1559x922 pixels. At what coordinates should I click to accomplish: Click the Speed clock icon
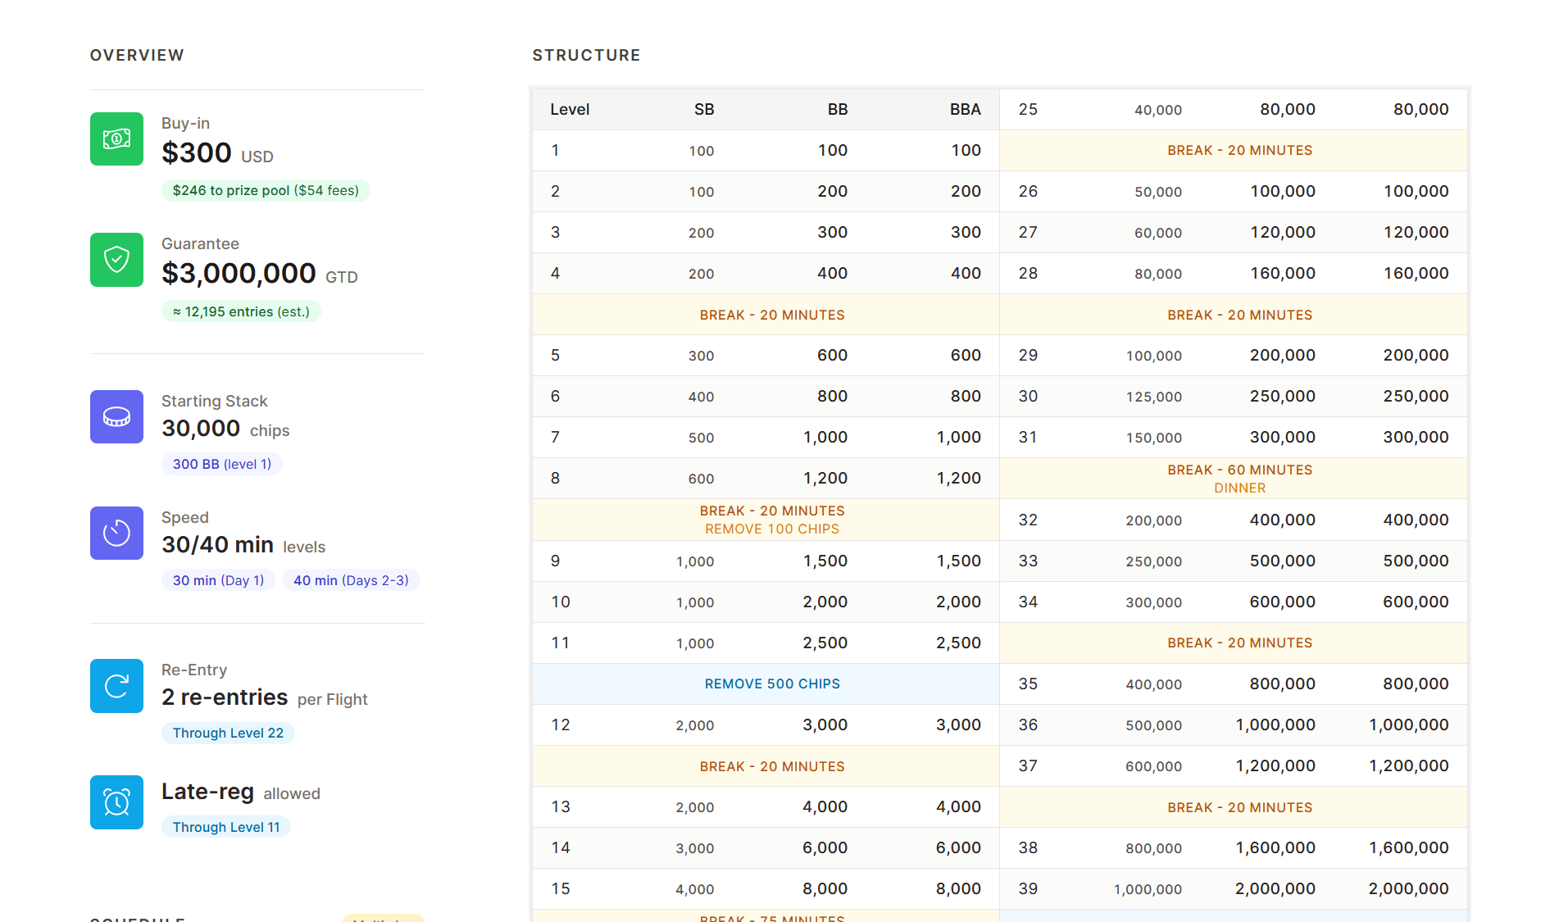pyautogui.click(x=116, y=534)
